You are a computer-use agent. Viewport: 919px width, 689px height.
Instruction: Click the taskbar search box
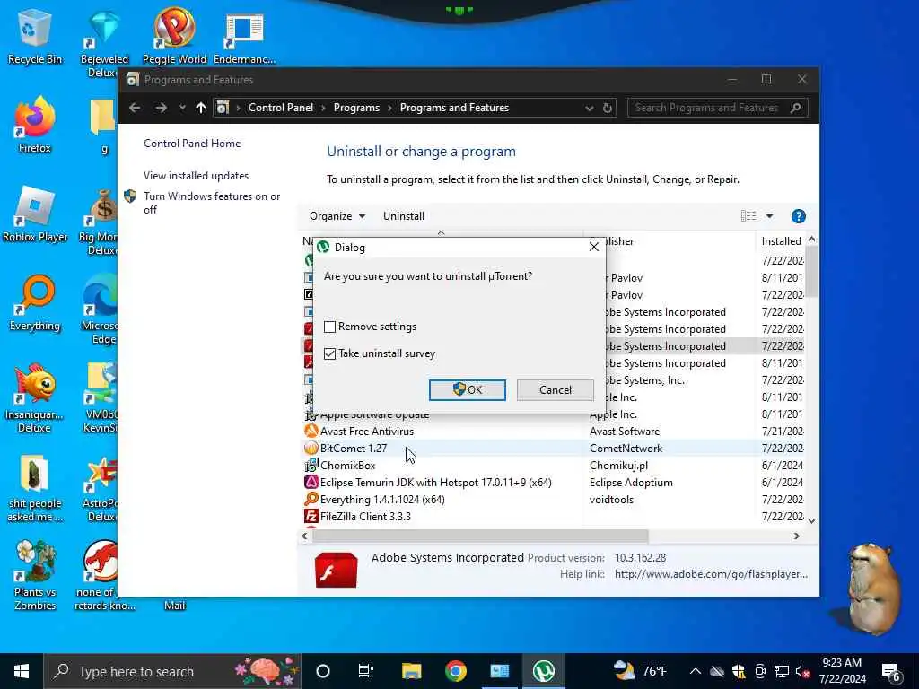tap(172, 671)
